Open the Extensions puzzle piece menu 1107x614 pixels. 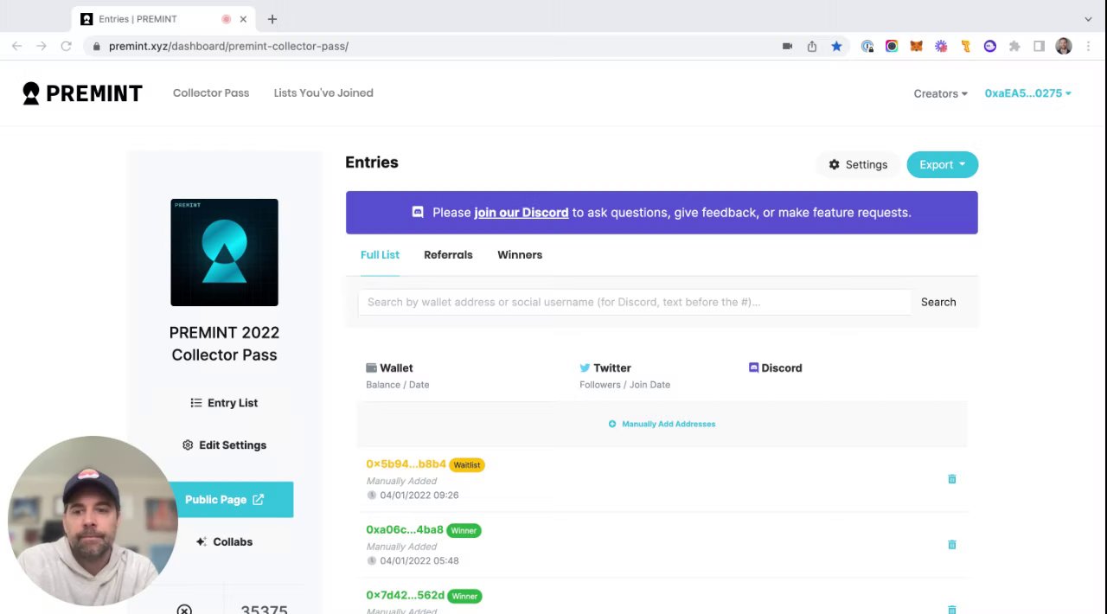pos(1014,46)
